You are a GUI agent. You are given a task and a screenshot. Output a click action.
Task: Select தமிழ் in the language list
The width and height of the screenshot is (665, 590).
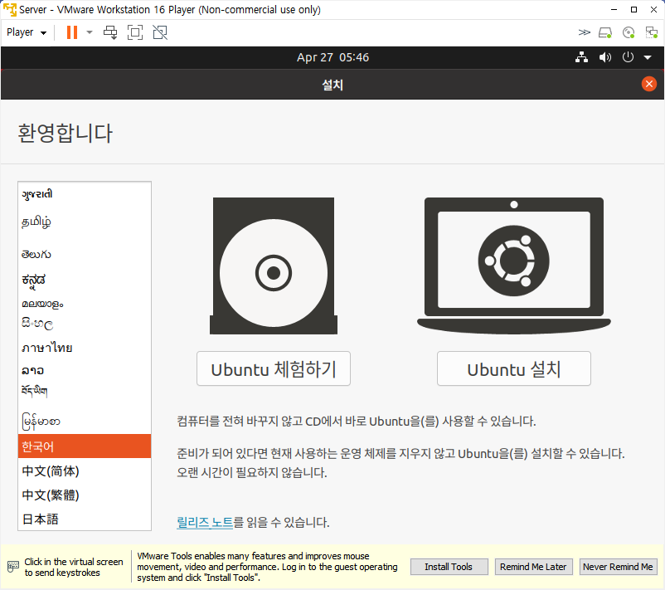point(85,222)
